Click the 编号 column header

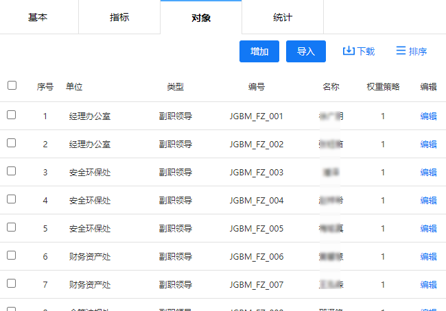tap(257, 86)
